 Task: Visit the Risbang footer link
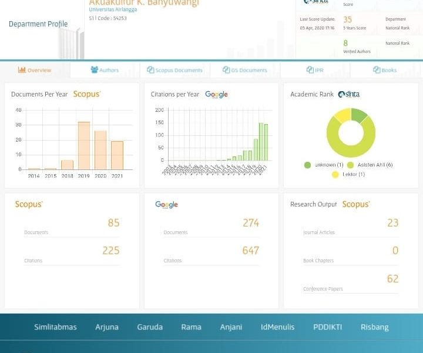374,327
